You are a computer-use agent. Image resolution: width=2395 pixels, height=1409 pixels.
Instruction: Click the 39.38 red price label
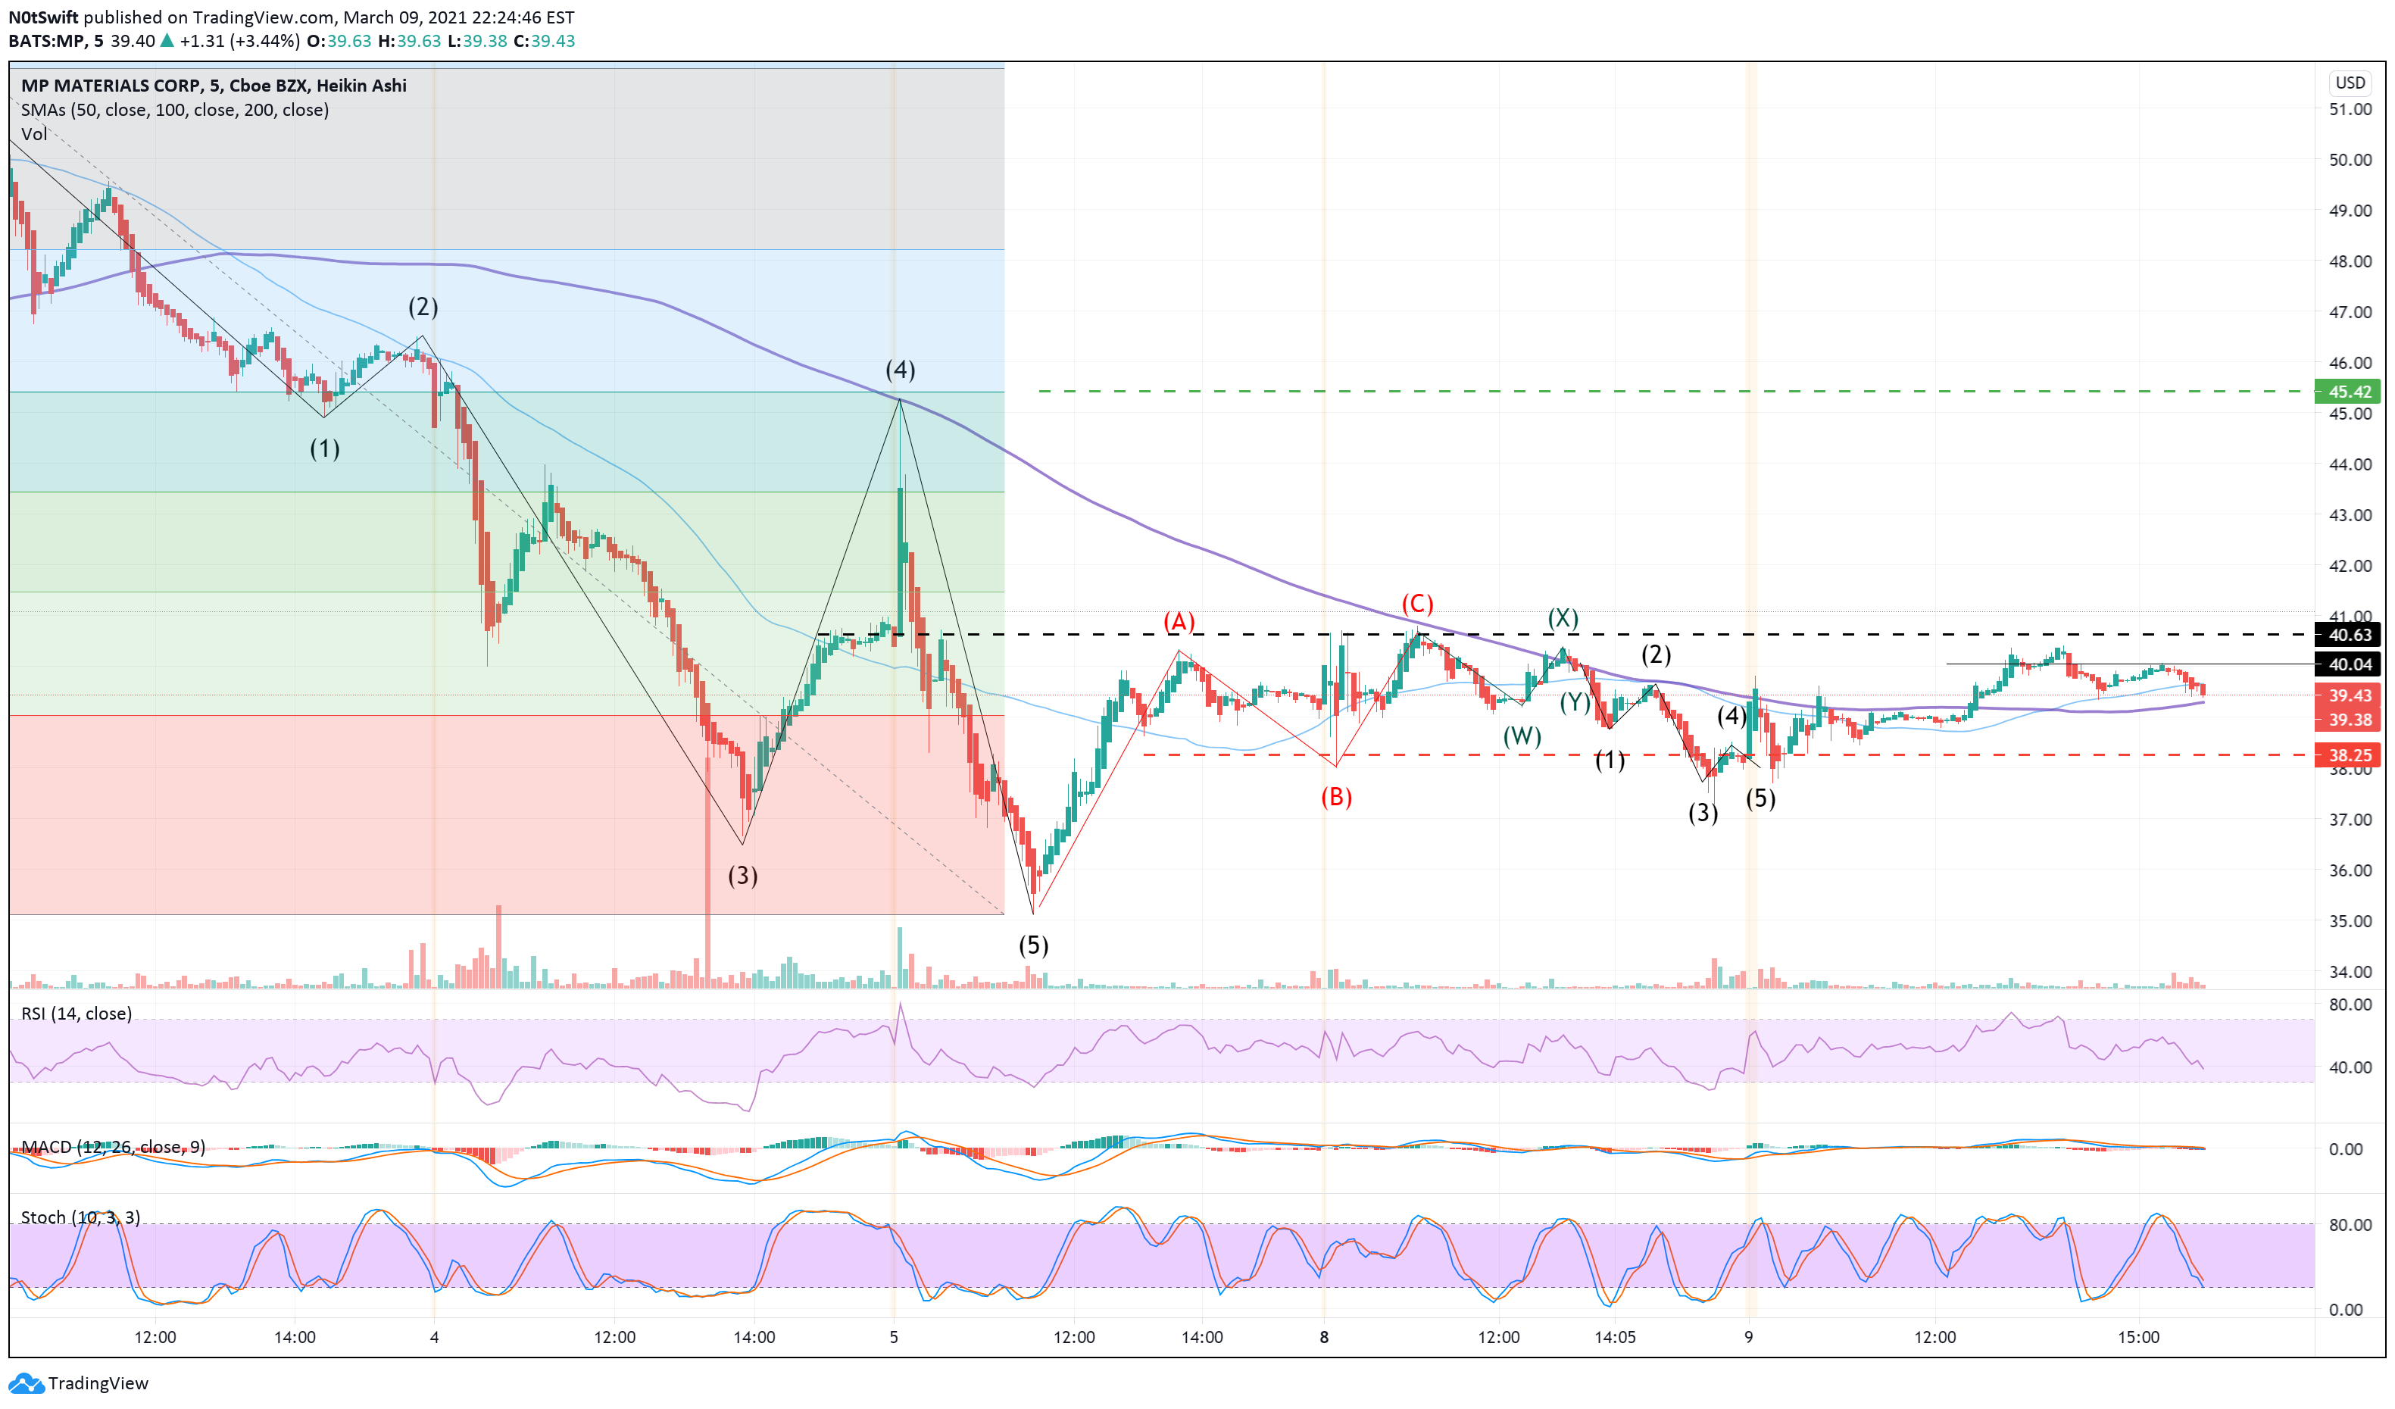[x=2349, y=720]
